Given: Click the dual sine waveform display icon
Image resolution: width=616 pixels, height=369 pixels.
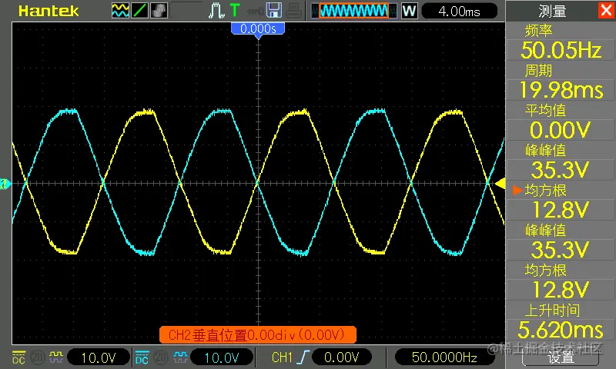Looking at the screenshot, I should tap(120, 11).
